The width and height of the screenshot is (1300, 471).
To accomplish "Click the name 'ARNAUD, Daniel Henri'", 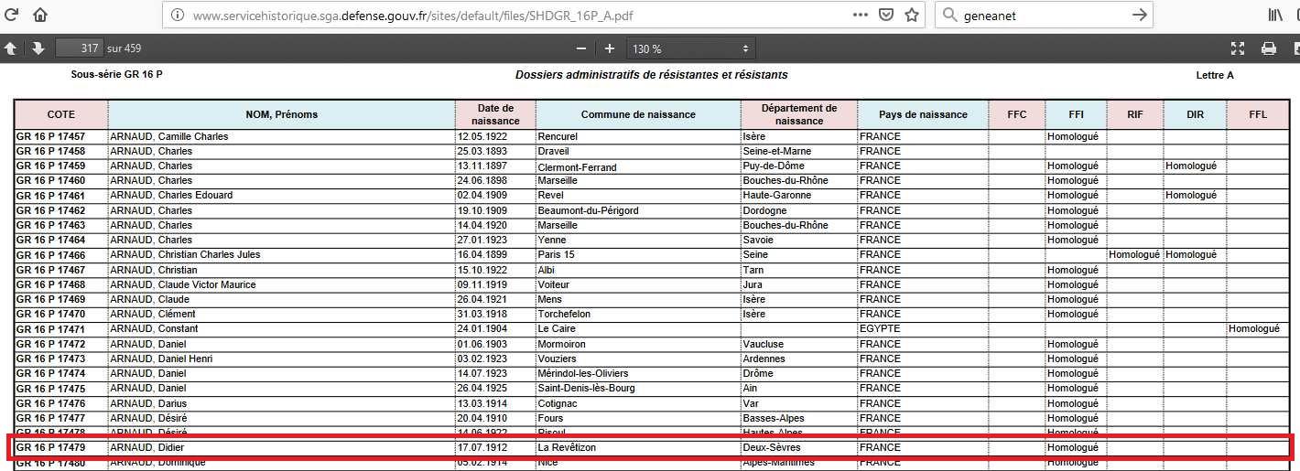I will click(x=161, y=359).
